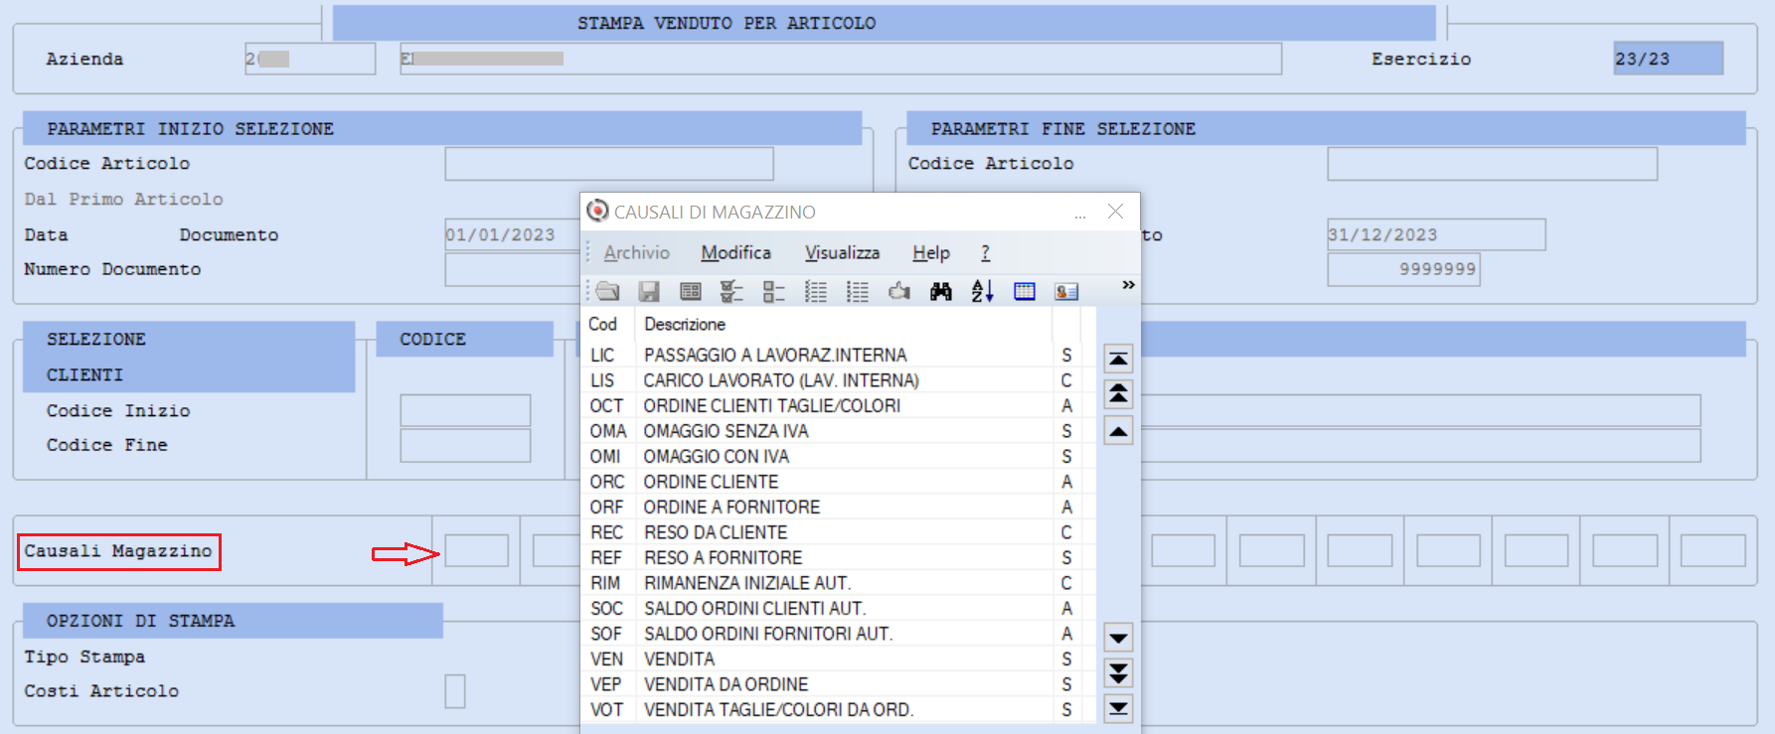This screenshot has width=1775, height=734.
Task: Click the contact card toolbar icon
Action: click(1066, 291)
